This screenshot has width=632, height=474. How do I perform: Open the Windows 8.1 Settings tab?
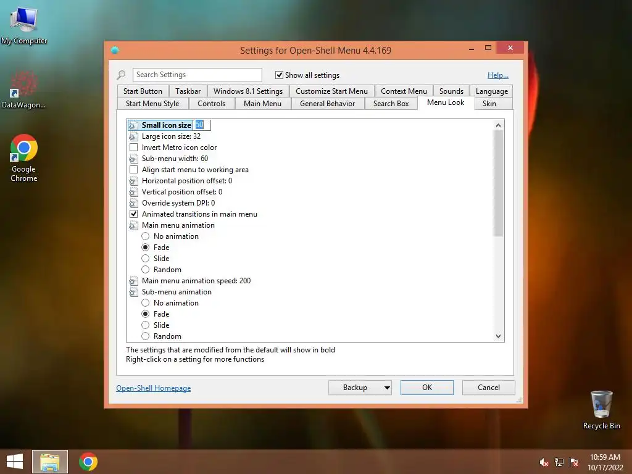click(248, 91)
